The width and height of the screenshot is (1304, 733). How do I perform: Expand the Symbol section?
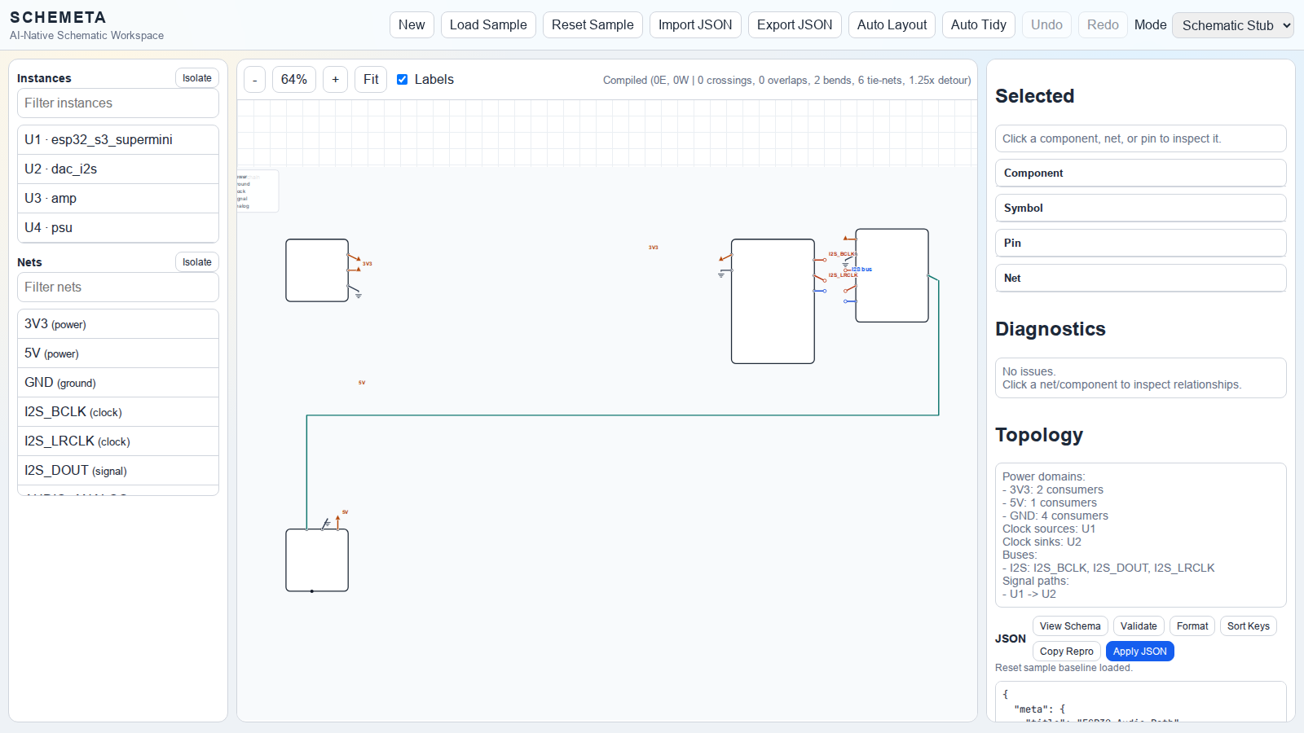point(1140,208)
